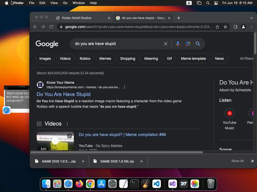This screenshot has width=257, height=192.
Task: Open the Window menu
Action: (79, 3)
